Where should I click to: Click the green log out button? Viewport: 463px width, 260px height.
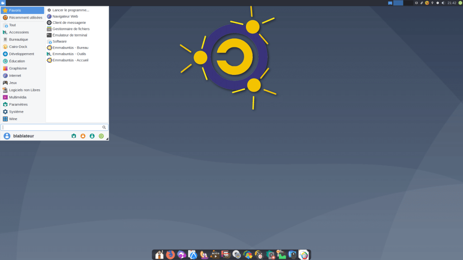pos(101,136)
